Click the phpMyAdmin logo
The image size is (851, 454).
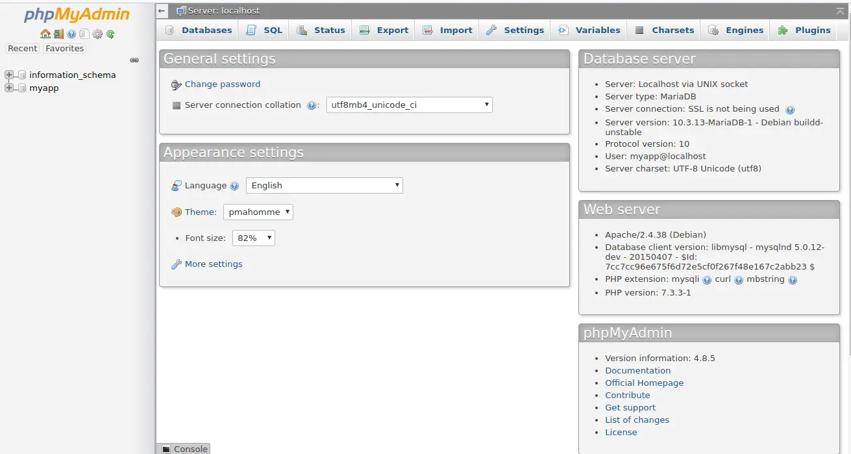77,15
